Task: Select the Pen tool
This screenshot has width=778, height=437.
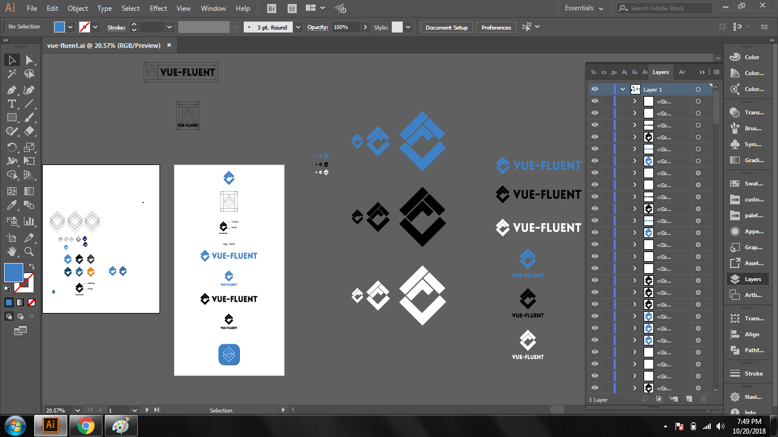Action: coord(11,90)
